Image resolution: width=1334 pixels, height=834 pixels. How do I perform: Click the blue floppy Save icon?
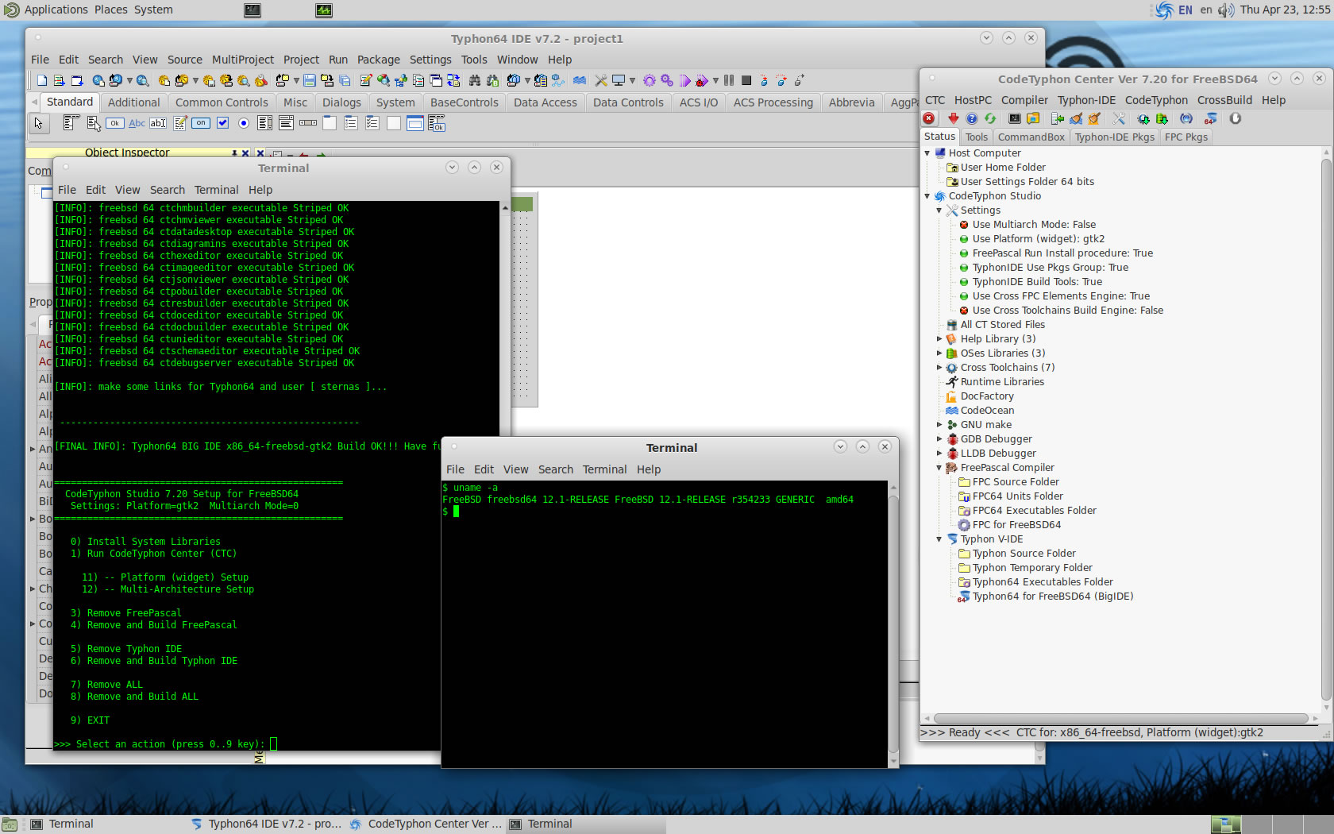click(x=310, y=80)
